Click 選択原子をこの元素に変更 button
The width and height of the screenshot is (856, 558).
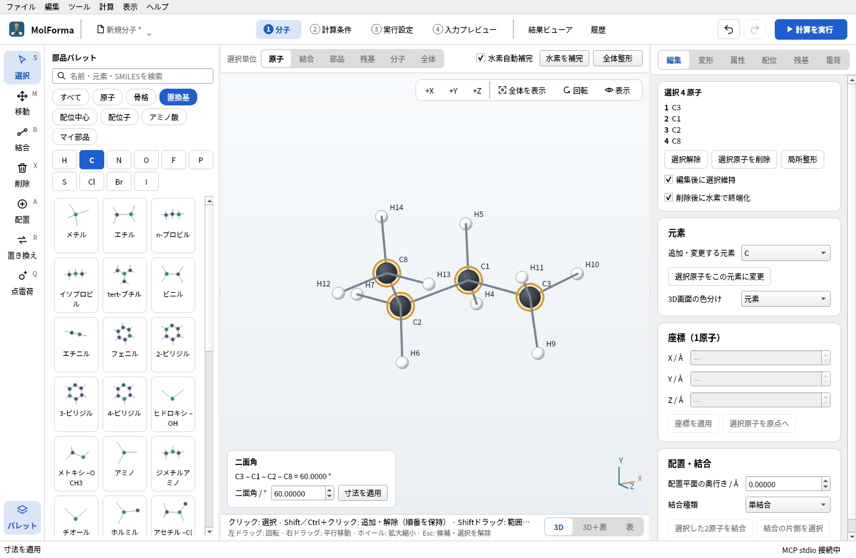pos(720,277)
